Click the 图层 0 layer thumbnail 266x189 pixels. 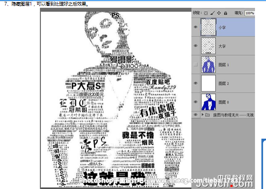tap(209, 102)
